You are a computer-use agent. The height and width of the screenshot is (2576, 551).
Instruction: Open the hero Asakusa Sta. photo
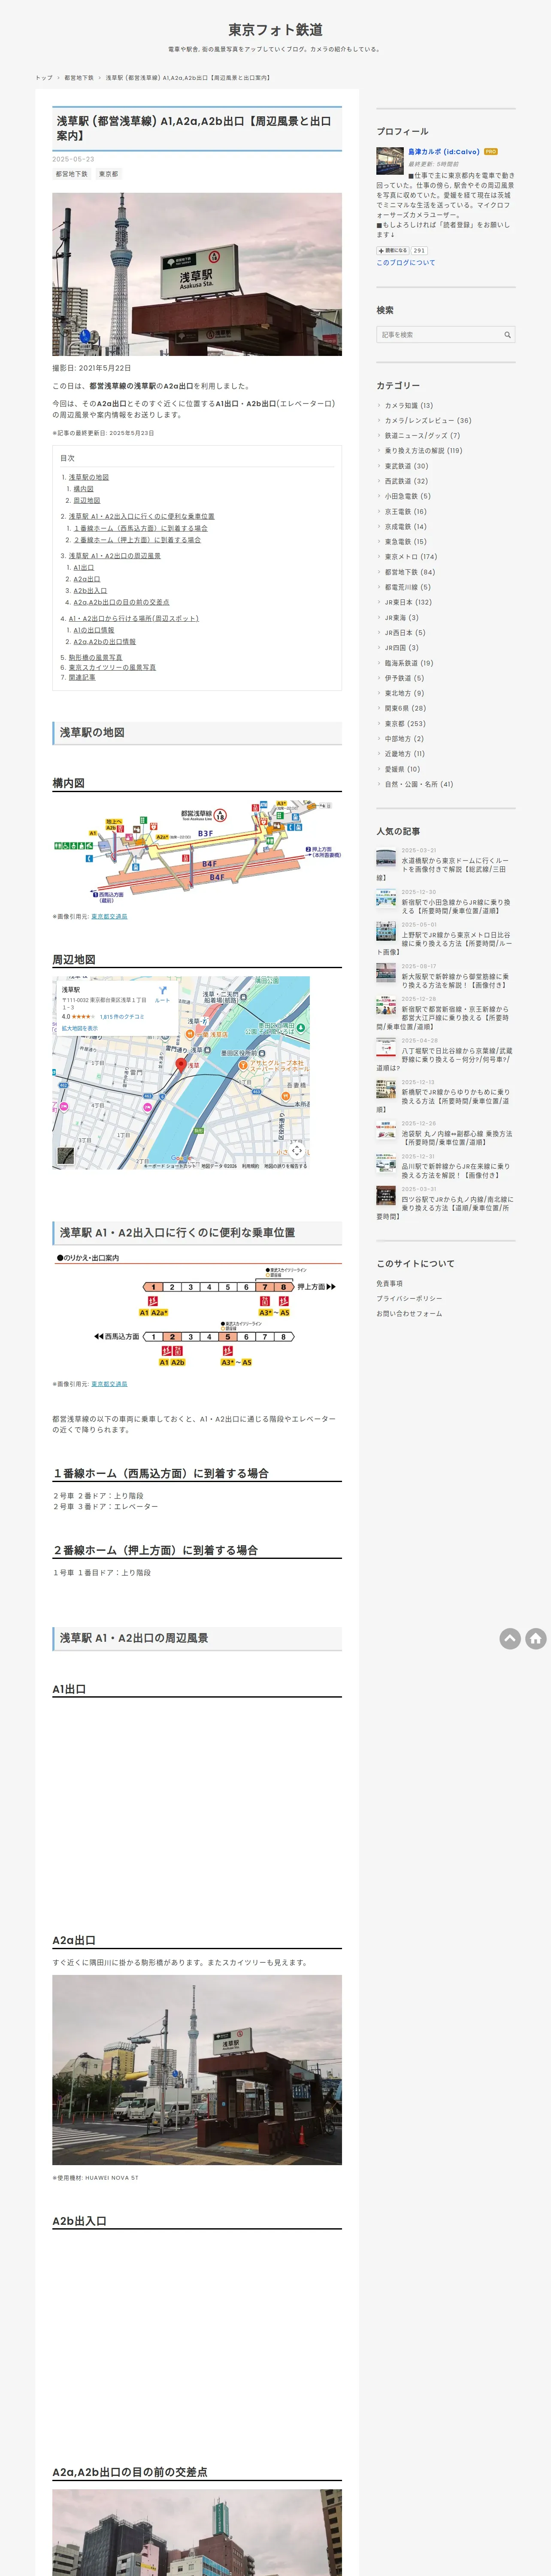pyautogui.click(x=197, y=274)
